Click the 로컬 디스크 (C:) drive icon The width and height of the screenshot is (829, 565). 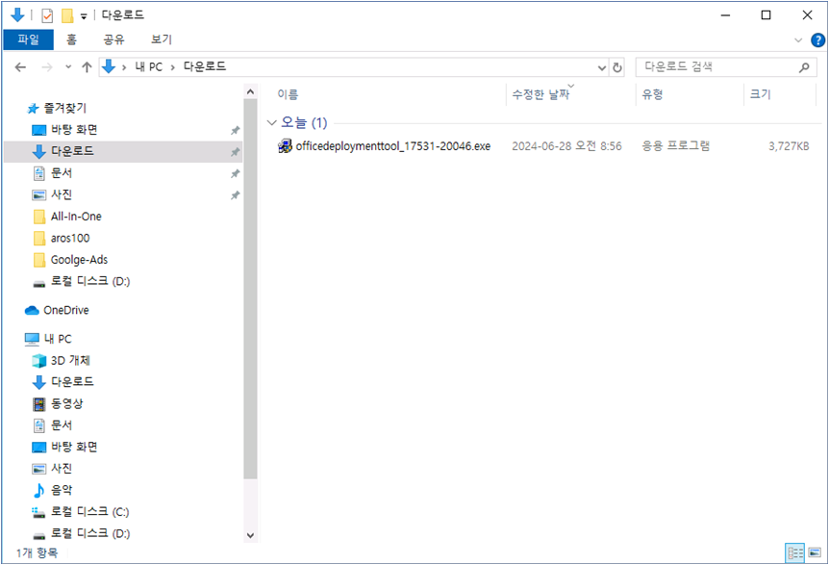[38, 512]
